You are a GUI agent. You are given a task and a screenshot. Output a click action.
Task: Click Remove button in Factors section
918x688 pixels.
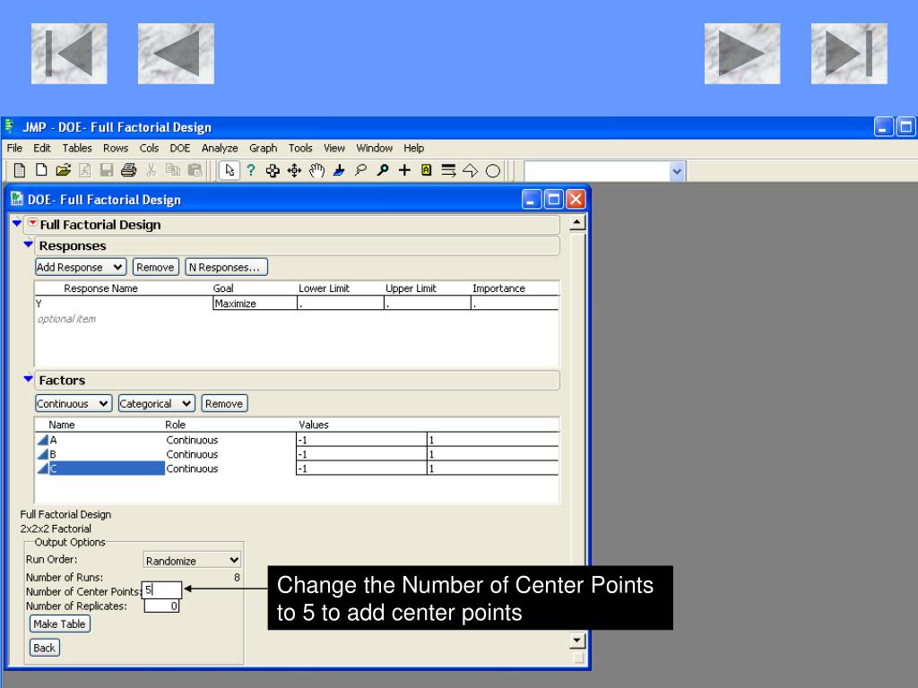coord(224,404)
